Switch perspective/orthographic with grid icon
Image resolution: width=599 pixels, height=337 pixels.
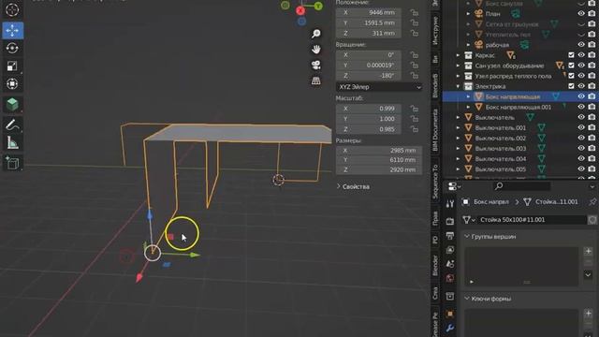coord(316,81)
